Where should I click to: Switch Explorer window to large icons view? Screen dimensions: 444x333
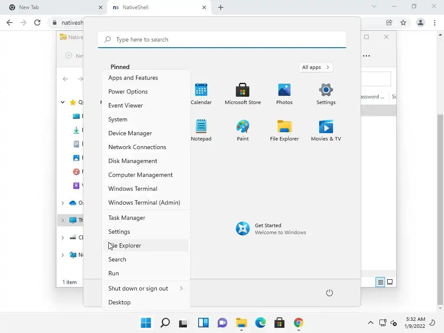click(390, 282)
